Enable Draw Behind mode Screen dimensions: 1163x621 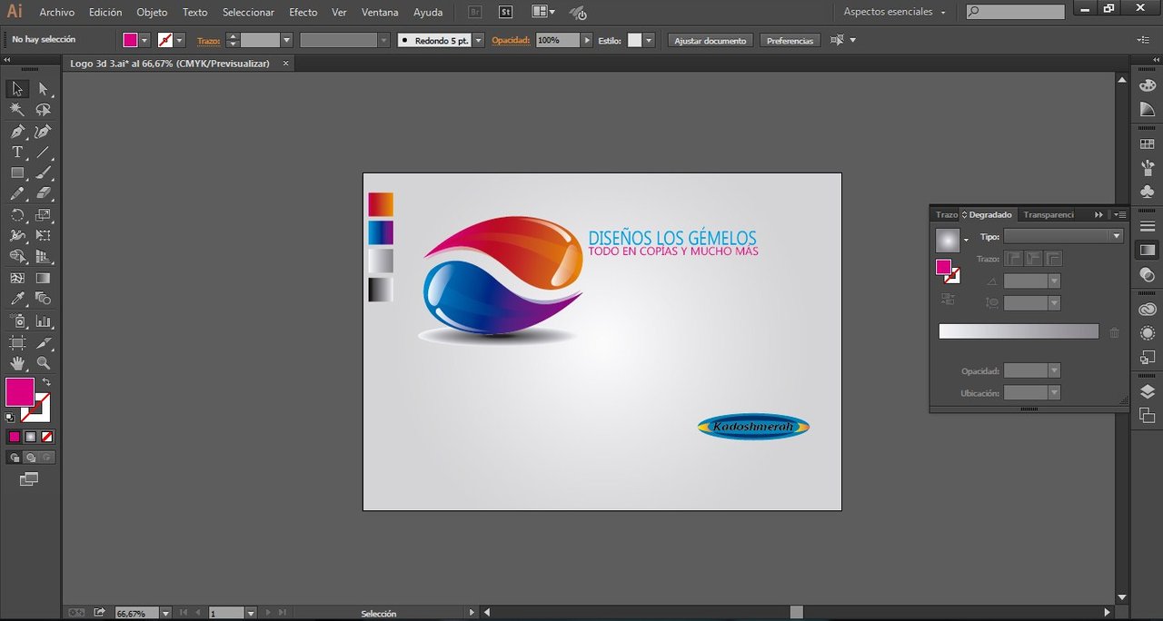30,458
